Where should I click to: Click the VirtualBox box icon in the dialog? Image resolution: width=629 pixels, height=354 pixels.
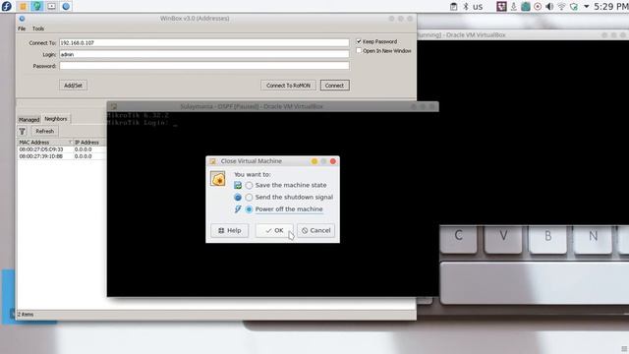click(218, 179)
